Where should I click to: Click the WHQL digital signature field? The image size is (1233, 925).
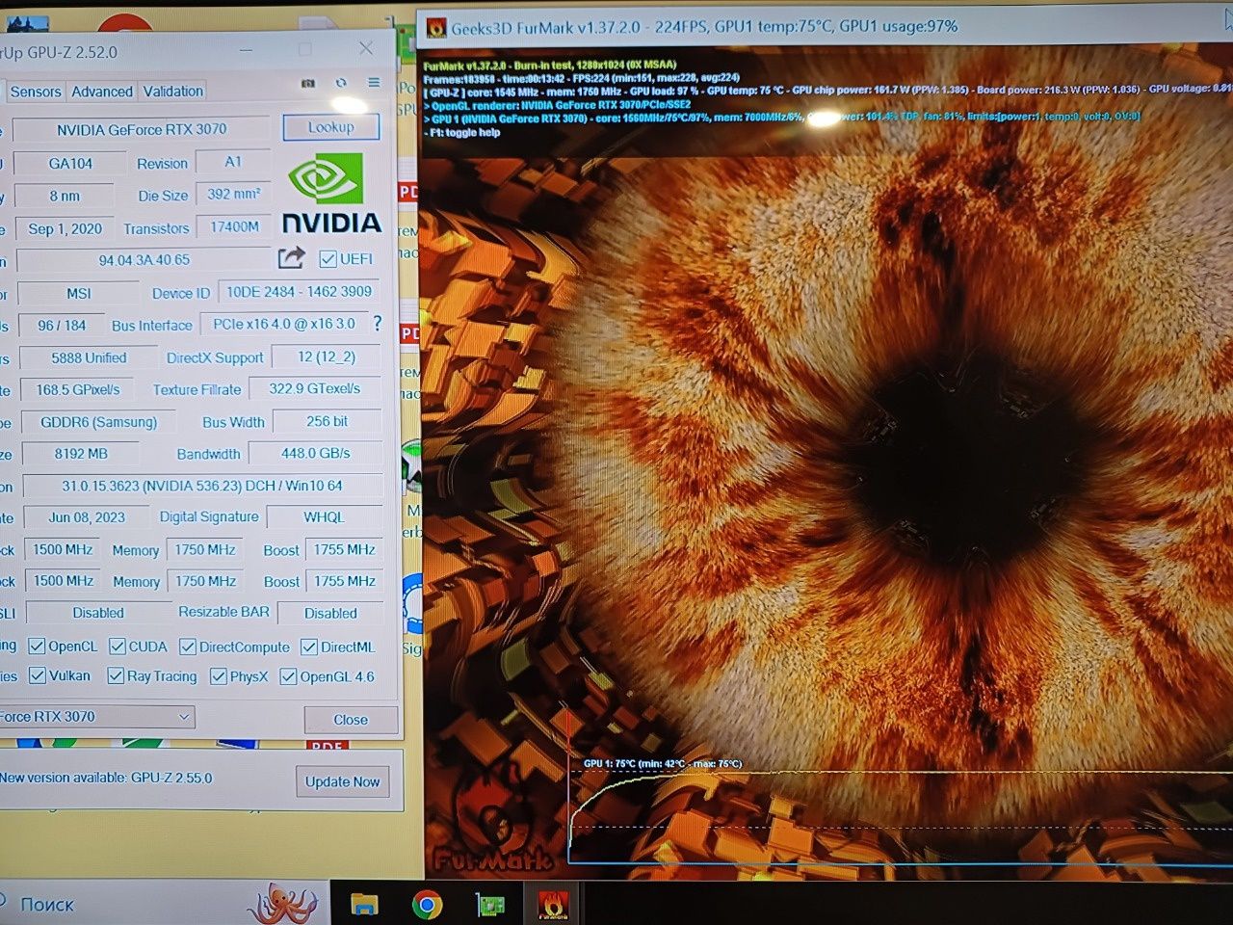324,517
